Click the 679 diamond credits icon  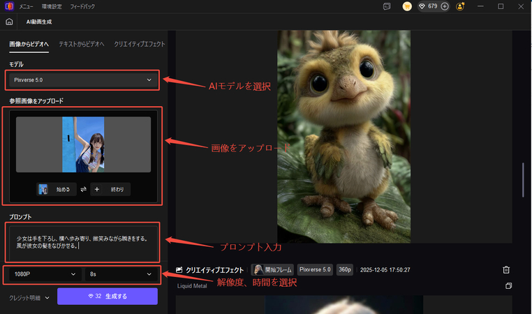pos(422,6)
